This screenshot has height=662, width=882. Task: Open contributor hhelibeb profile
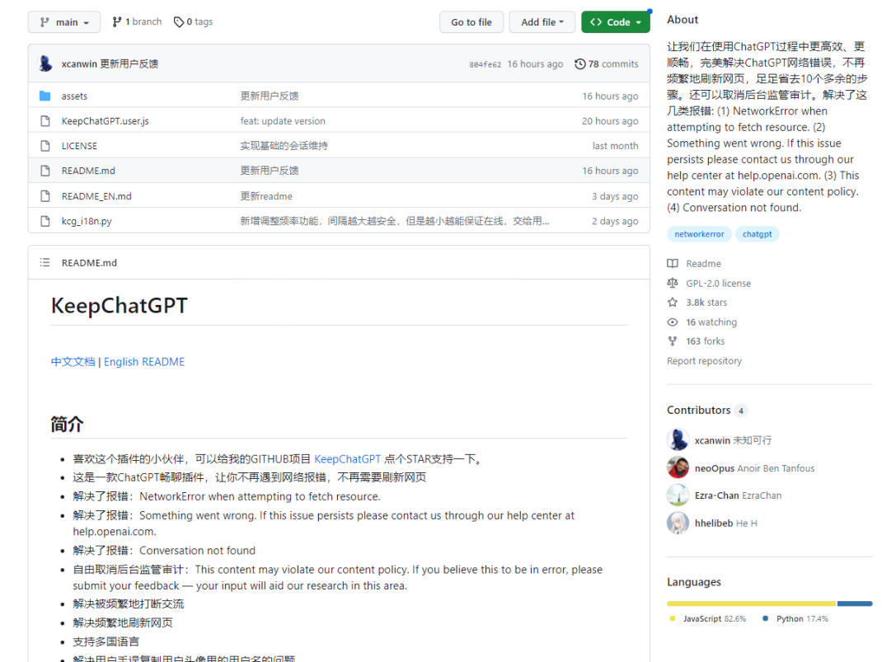(714, 523)
